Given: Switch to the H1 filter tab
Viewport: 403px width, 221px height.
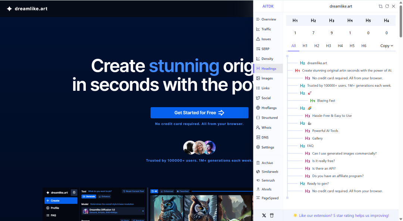Looking at the screenshot, I should [x=305, y=46].
